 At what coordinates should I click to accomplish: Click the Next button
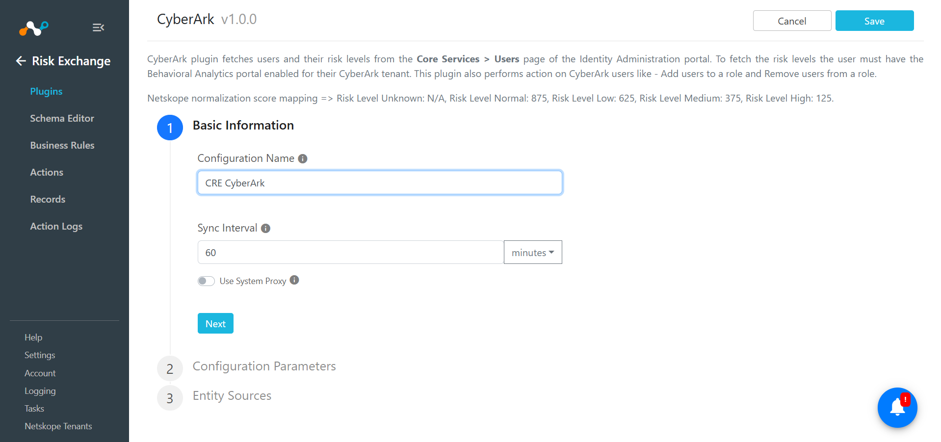(x=215, y=323)
